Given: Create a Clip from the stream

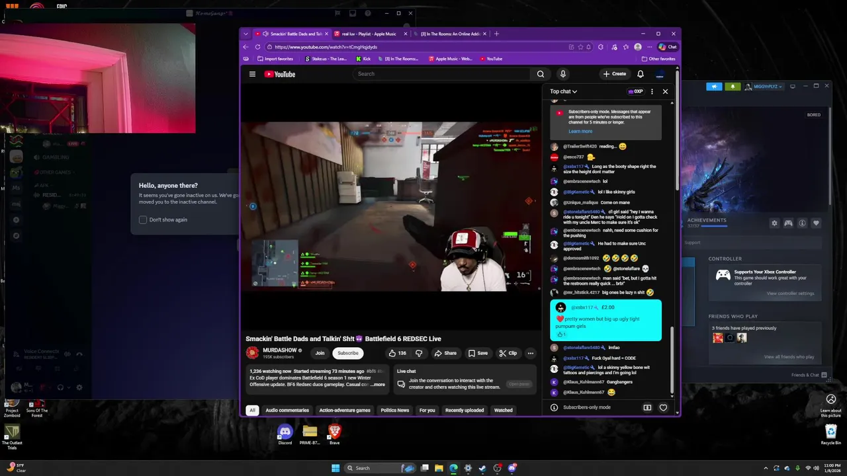Looking at the screenshot, I should pyautogui.click(x=508, y=353).
